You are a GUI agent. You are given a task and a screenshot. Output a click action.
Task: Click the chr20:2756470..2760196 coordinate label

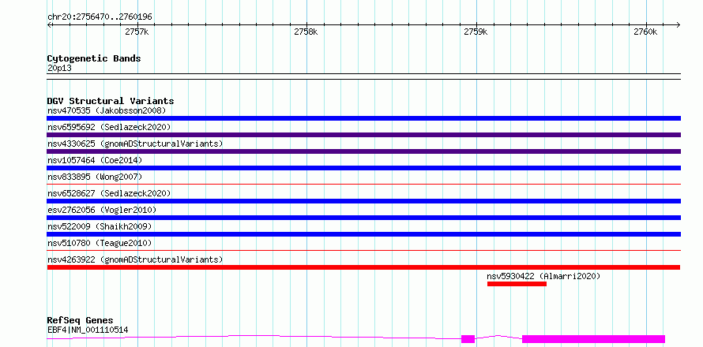click(100, 17)
